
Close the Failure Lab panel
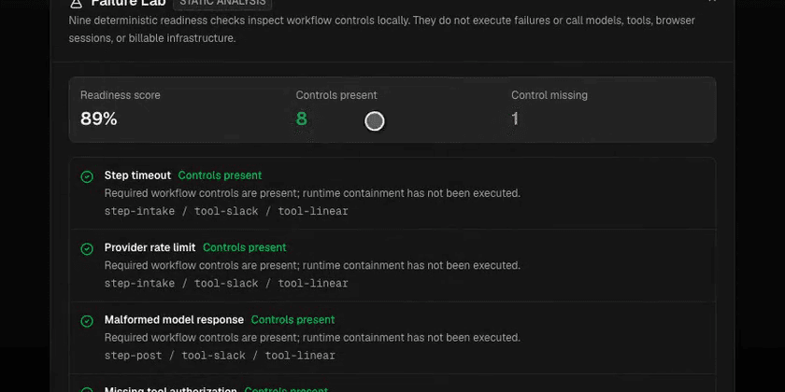712,2
